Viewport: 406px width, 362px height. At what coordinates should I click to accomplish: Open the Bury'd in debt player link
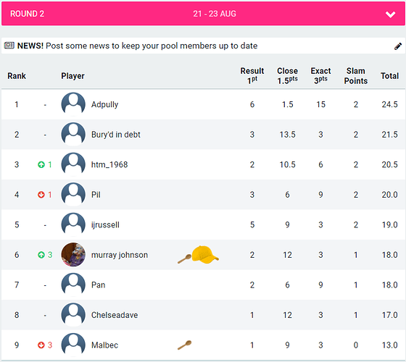click(x=116, y=135)
